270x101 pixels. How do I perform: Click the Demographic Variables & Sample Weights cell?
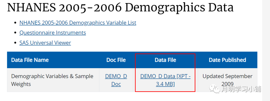pos(52,80)
